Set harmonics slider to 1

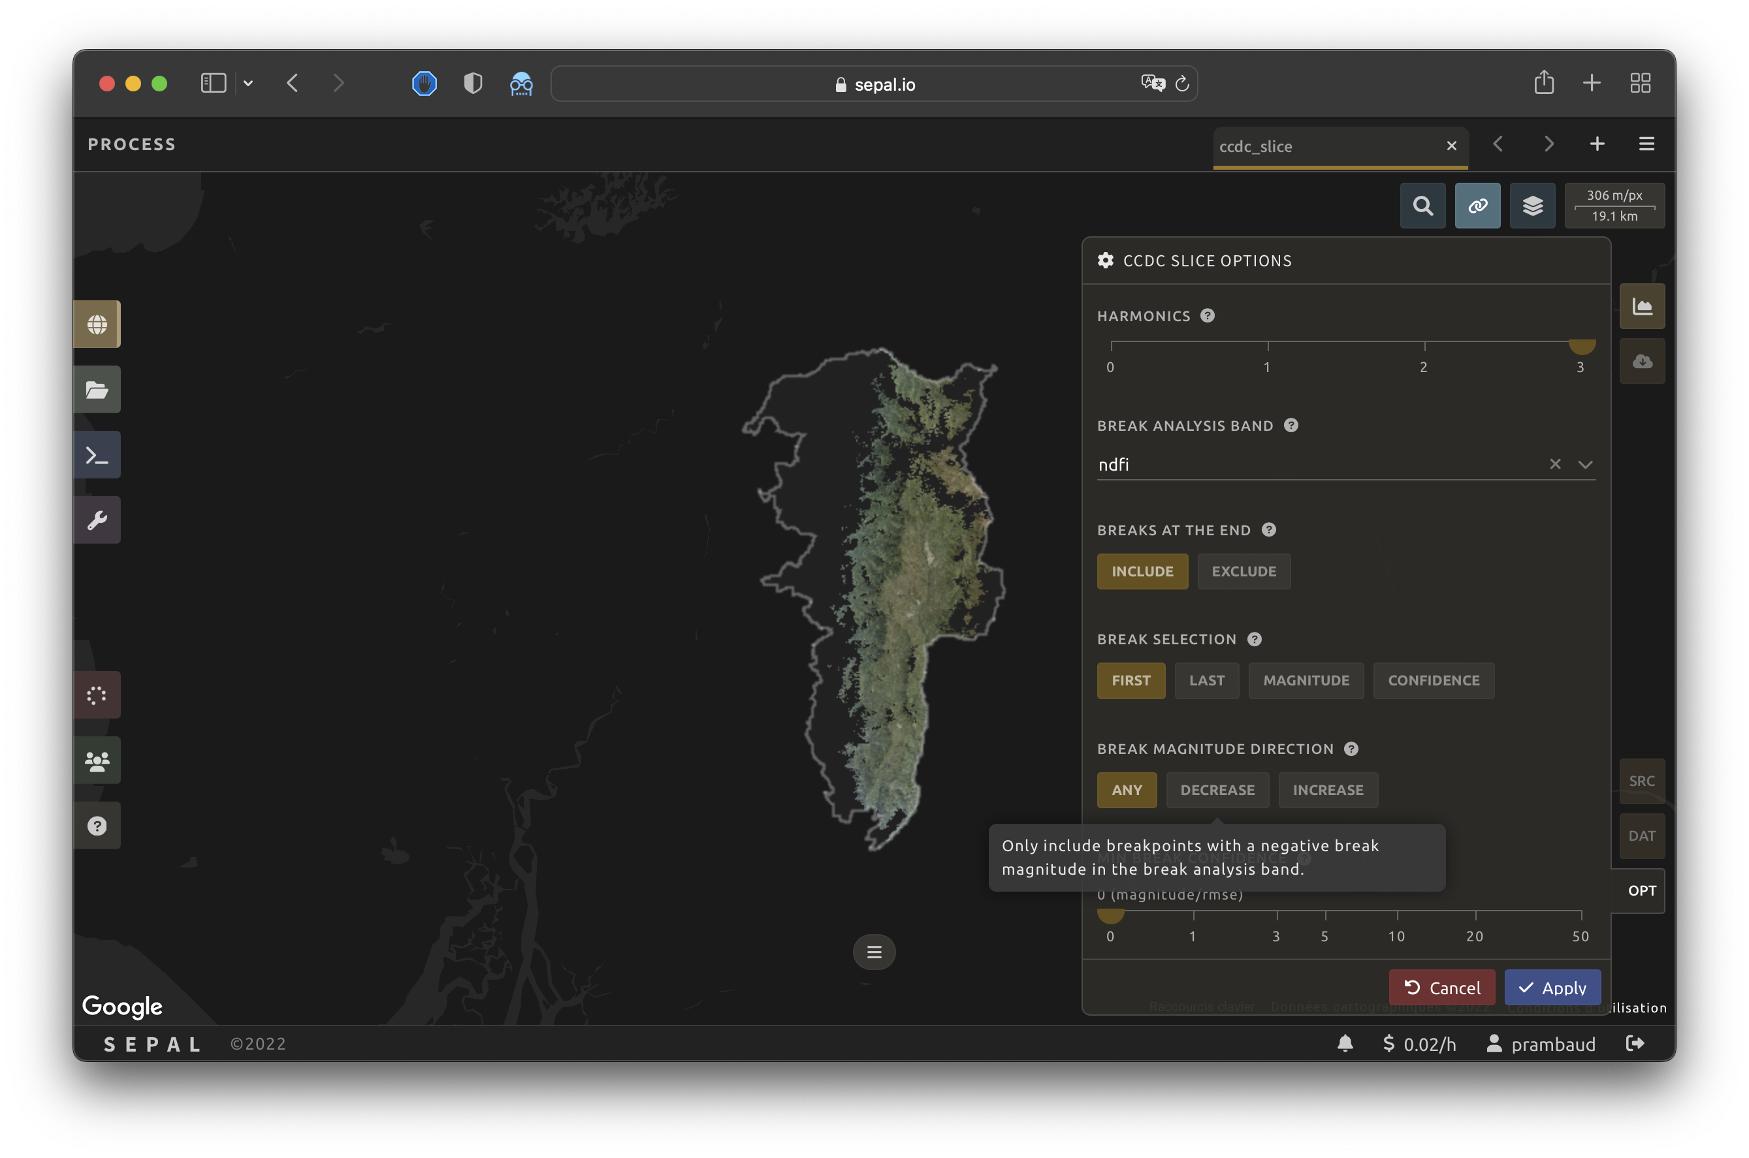point(1268,343)
